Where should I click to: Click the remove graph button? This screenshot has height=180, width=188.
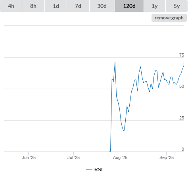[x=169, y=18]
